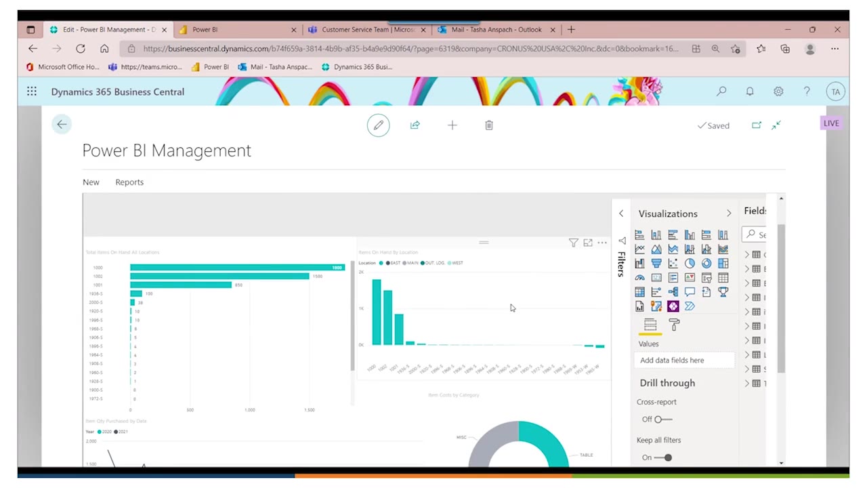
Task: Click the Add data fields here well
Action: 685,361
